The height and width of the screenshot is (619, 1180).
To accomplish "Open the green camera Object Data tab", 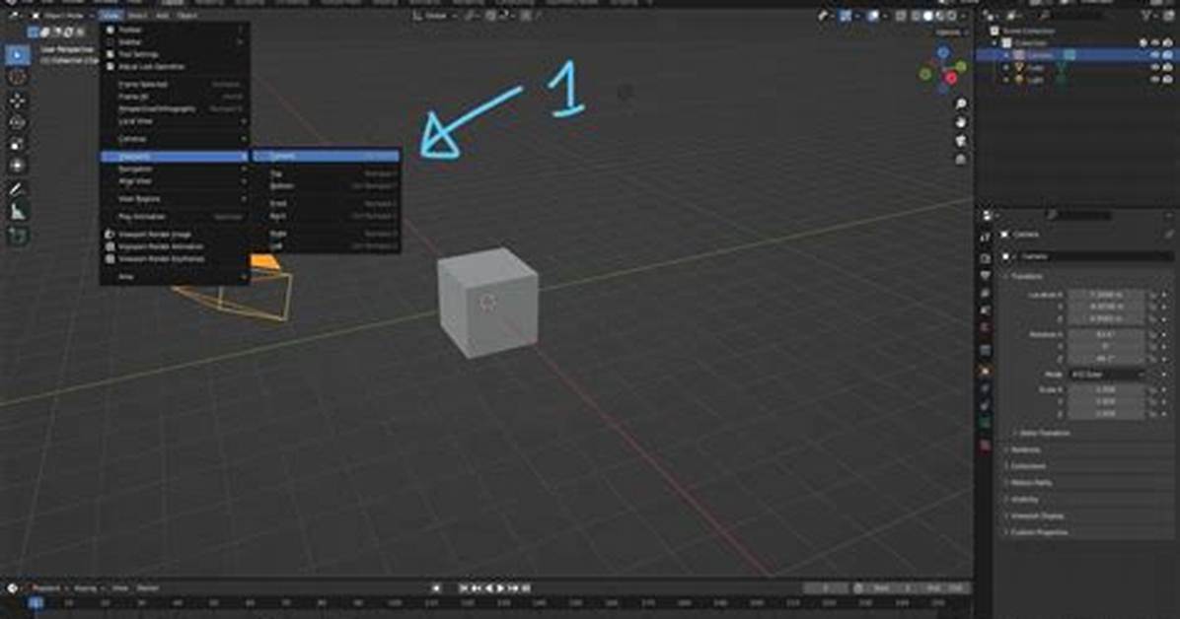I will click(986, 424).
